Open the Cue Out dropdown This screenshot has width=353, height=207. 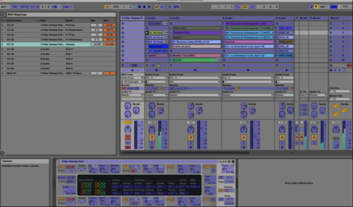340,91
